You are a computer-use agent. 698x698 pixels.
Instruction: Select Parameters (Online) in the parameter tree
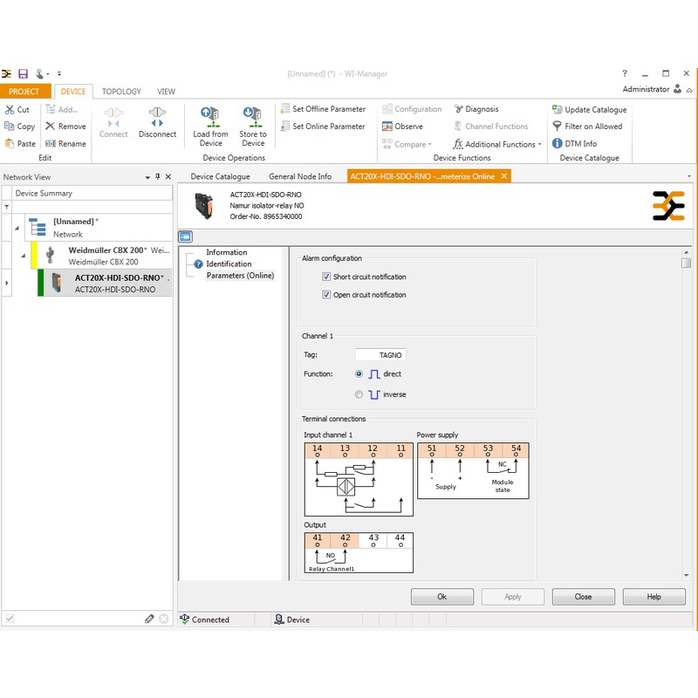[240, 276]
